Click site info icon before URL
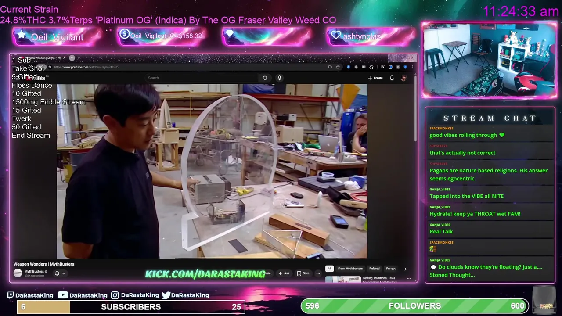 click(50, 67)
